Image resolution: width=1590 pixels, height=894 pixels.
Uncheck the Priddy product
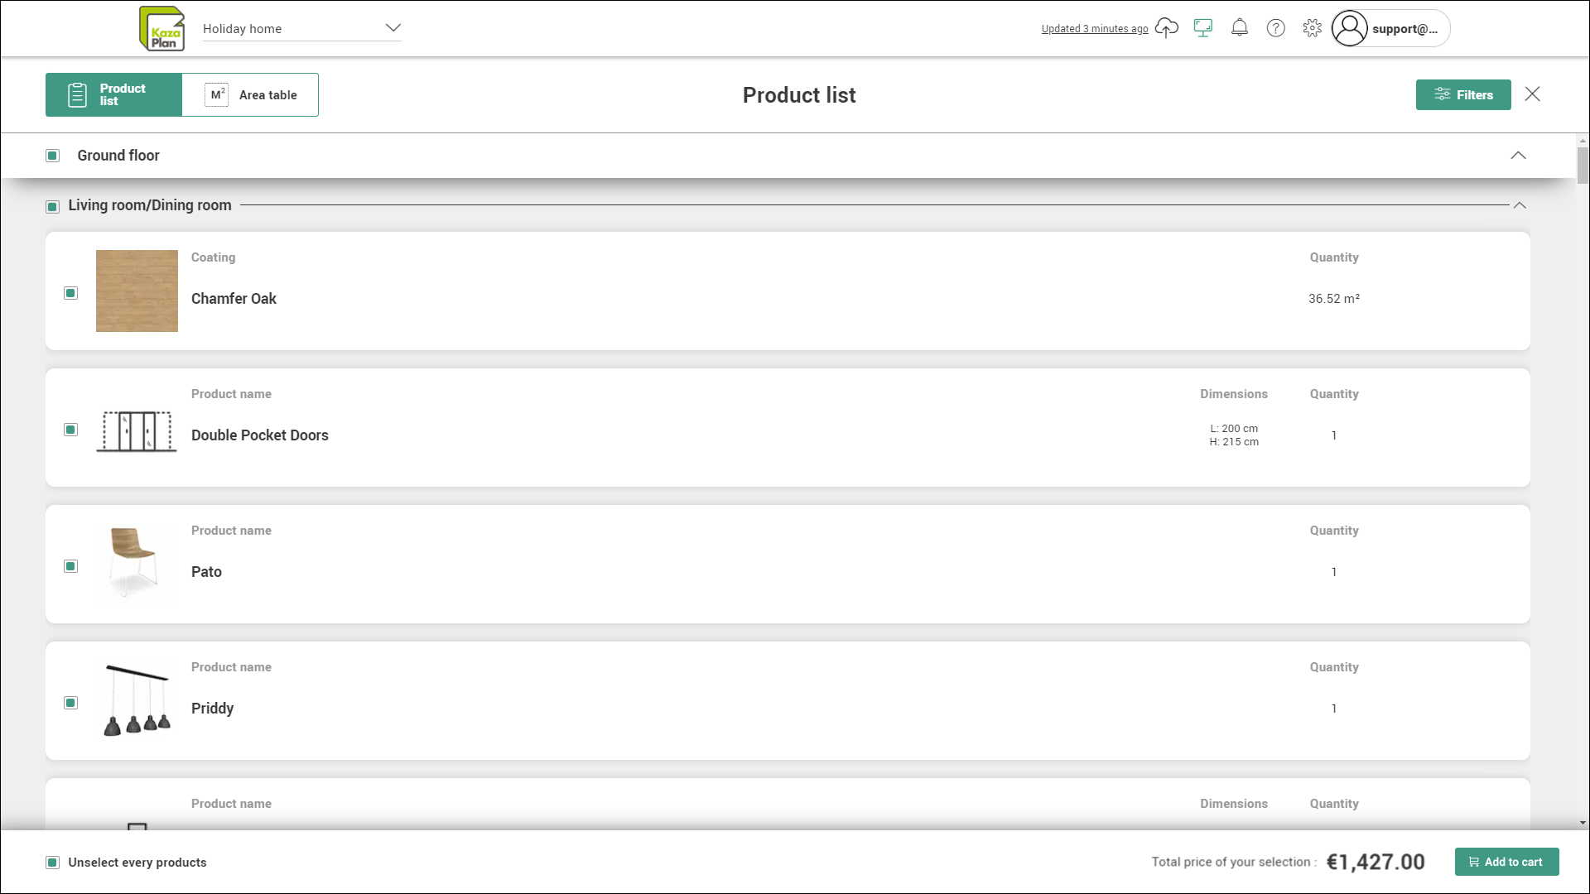[71, 703]
